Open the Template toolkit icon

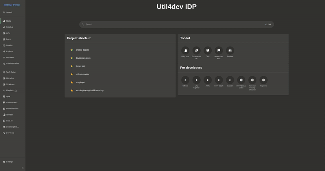click(230, 51)
